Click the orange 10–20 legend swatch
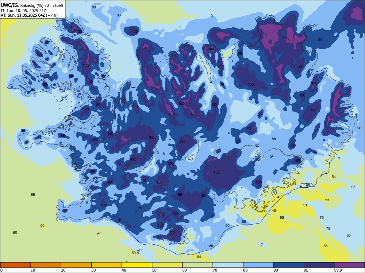This screenshot has width=365, height=273. [x=46, y=265]
